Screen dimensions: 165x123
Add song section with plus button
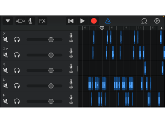coord(161,28)
